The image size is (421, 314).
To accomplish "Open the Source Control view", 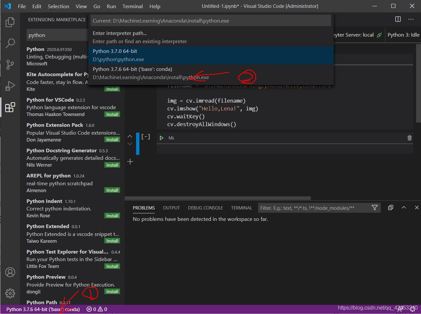I will 10,65.
